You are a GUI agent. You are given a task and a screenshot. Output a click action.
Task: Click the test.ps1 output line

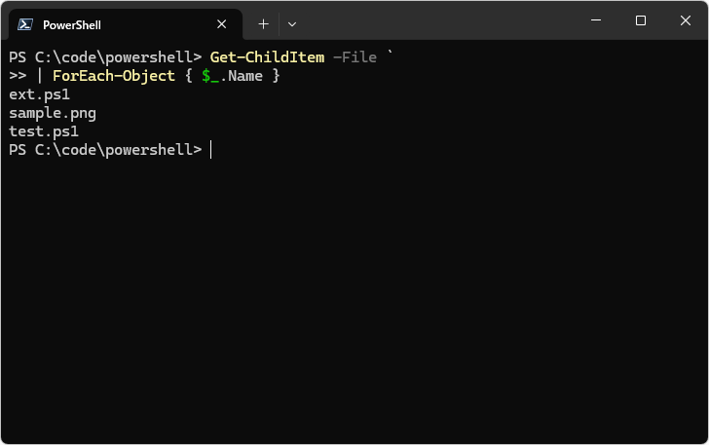click(x=44, y=131)
